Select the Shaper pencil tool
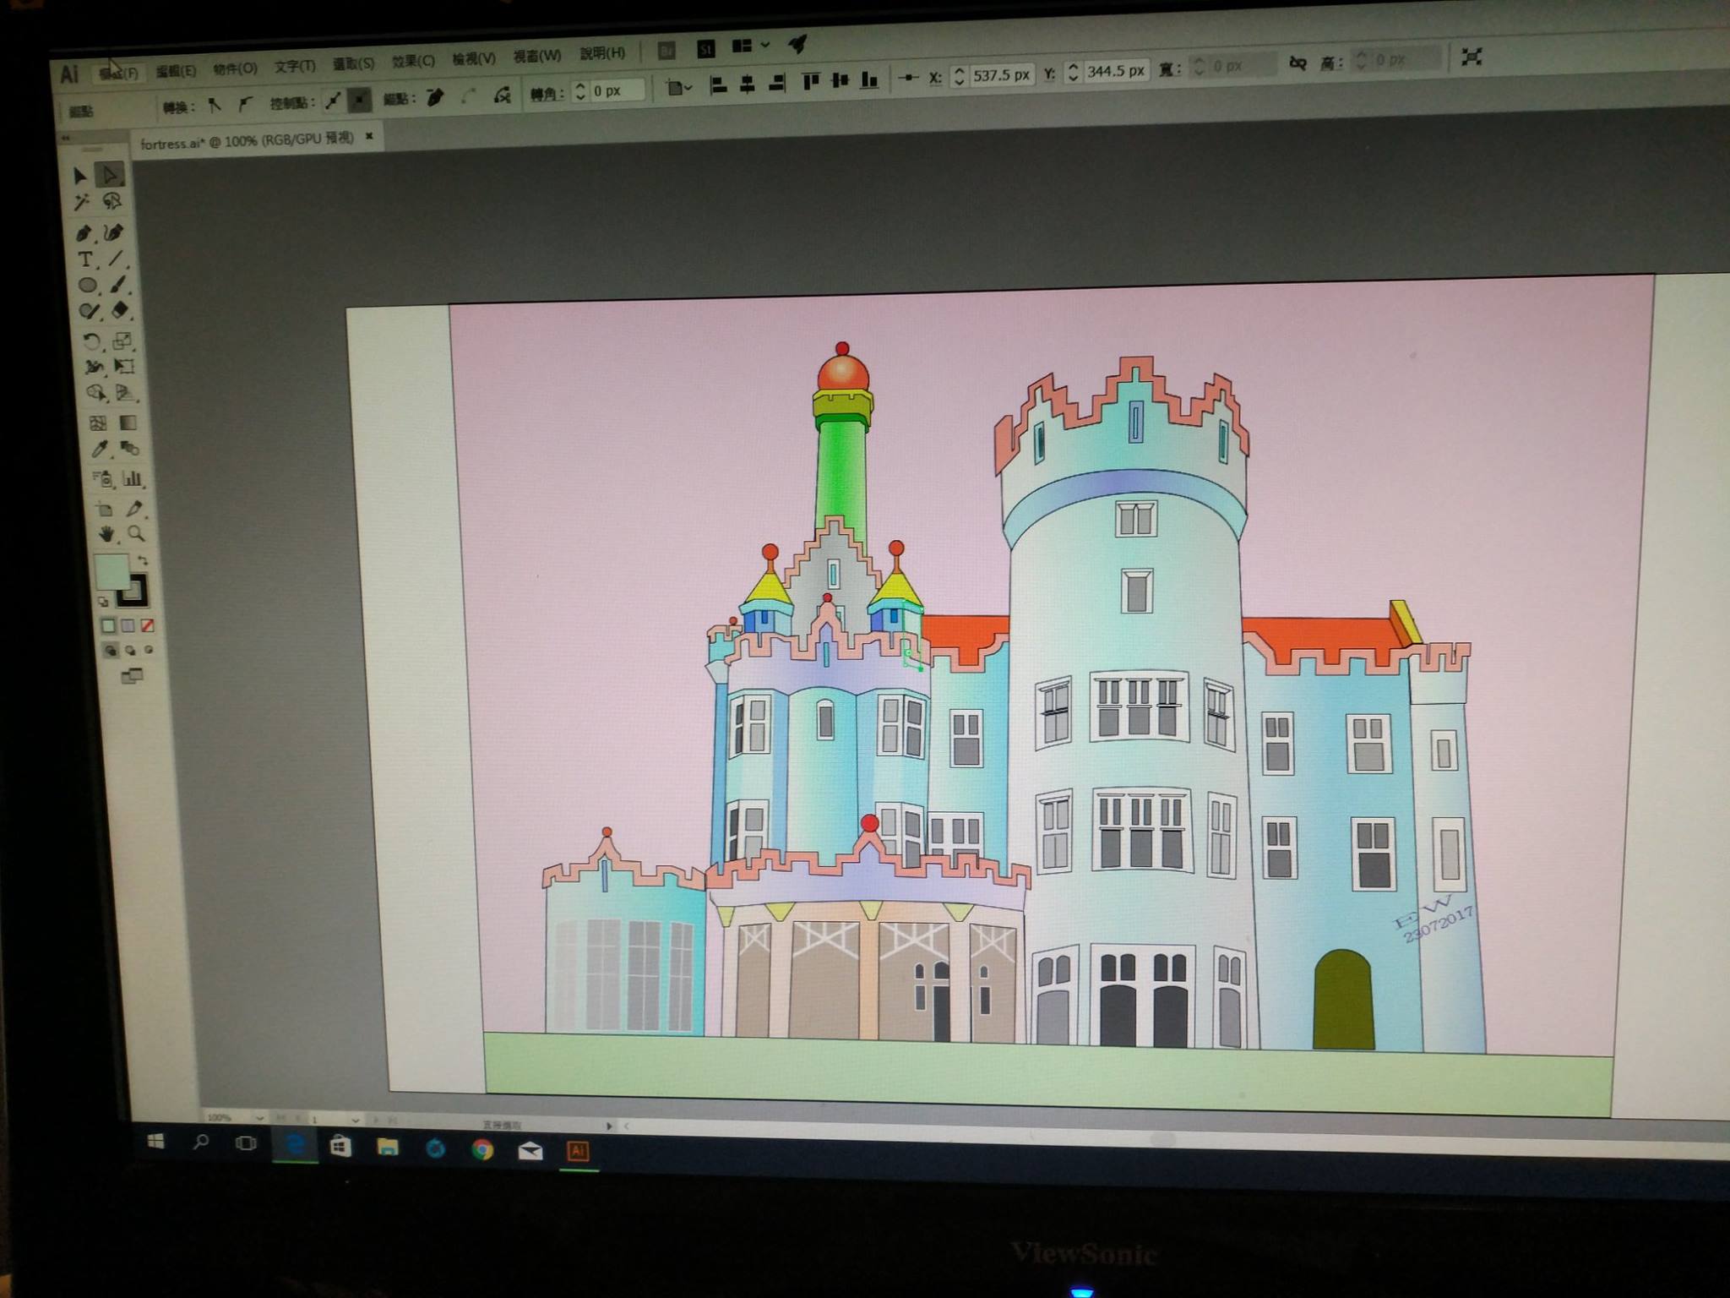 [x=89, y=313]
